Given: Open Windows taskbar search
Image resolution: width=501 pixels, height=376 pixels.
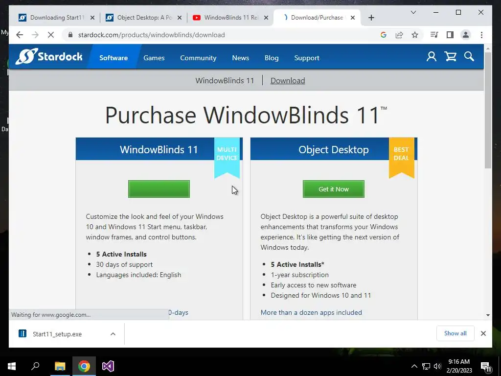Looking at the screenshot, I should coord(35,366).
